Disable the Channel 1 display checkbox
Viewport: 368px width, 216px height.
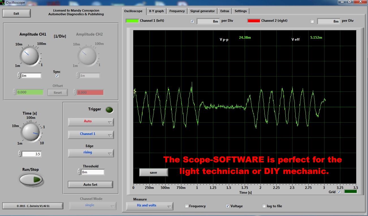point(192,21)
